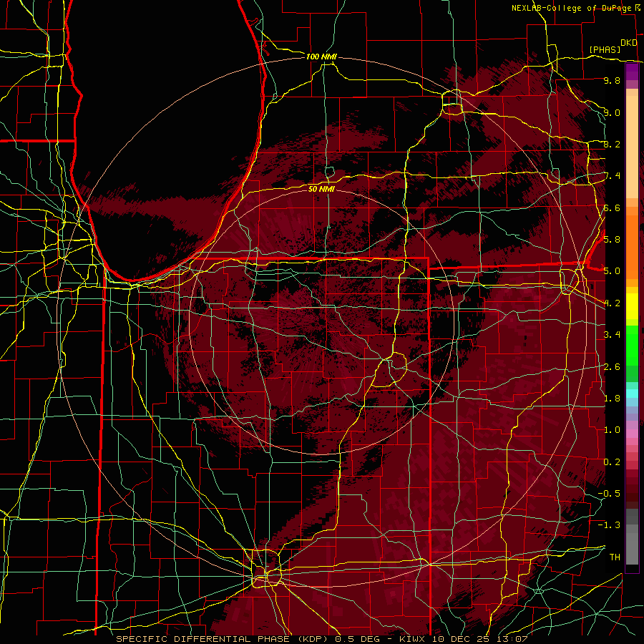Click the 8.2 value on the legend
Image resolution: width=644 pixels, height=644 pixels.
tap(612, 144)
